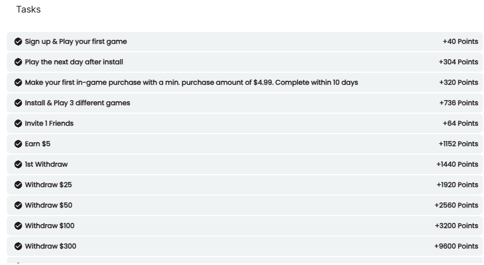Click the checkmark icon beside Withdraw $50
Image resolution: width=484 pixels, height=265 pixels.
[x=18, y=205]
